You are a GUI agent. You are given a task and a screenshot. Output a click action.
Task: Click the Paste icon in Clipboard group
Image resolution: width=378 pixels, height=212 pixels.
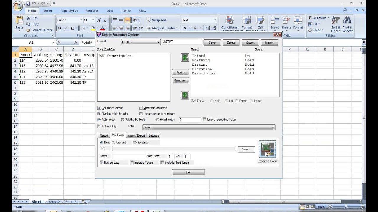tap(19, 20)
